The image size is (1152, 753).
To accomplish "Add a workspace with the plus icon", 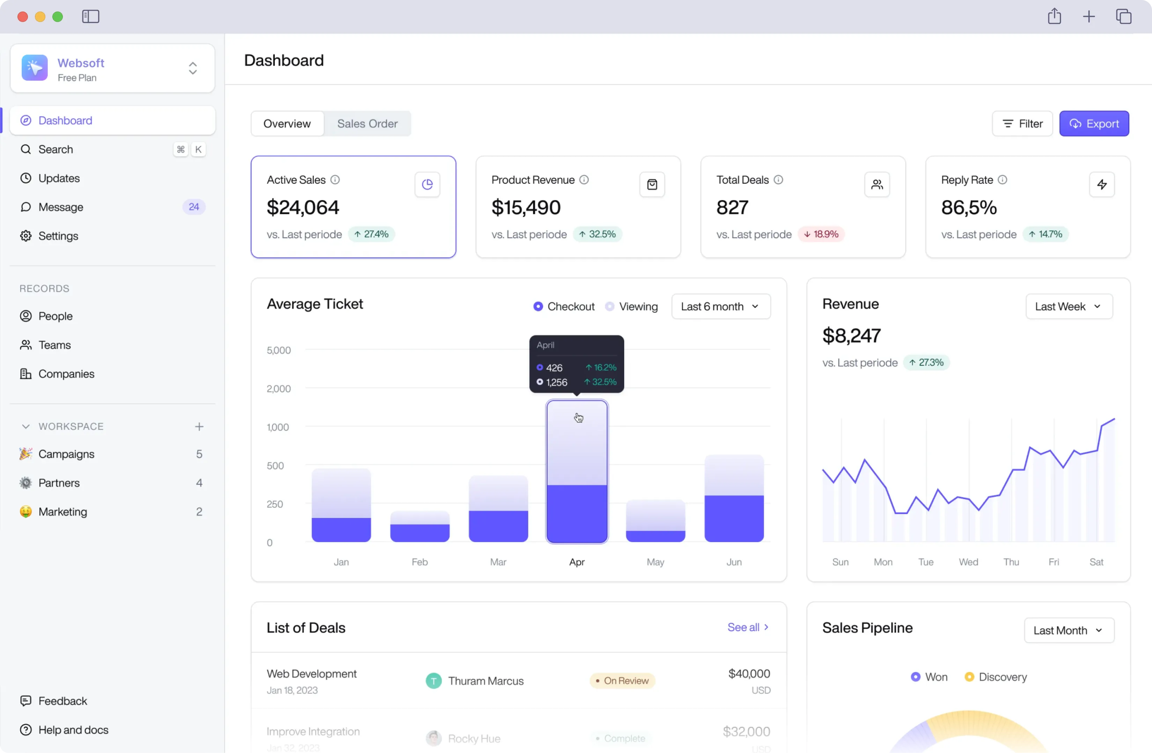I will coord(199,427).
